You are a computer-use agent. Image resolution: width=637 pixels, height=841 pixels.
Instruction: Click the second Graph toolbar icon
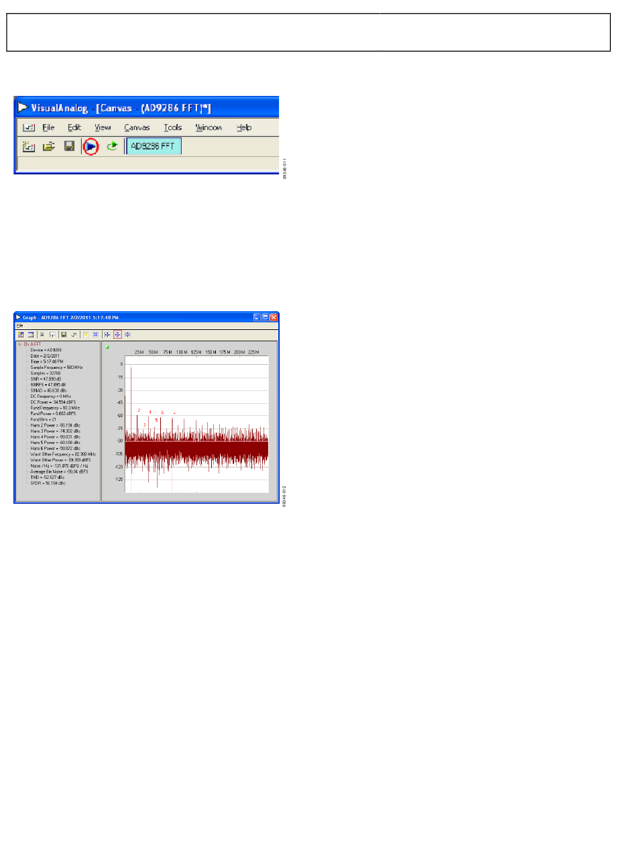pos(30,334)
